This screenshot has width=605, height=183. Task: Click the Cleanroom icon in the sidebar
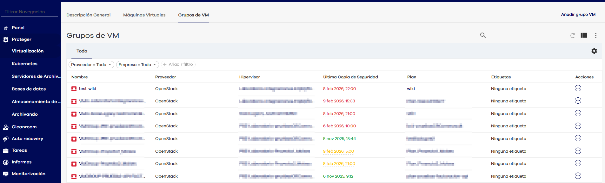(x=6, y=127)
